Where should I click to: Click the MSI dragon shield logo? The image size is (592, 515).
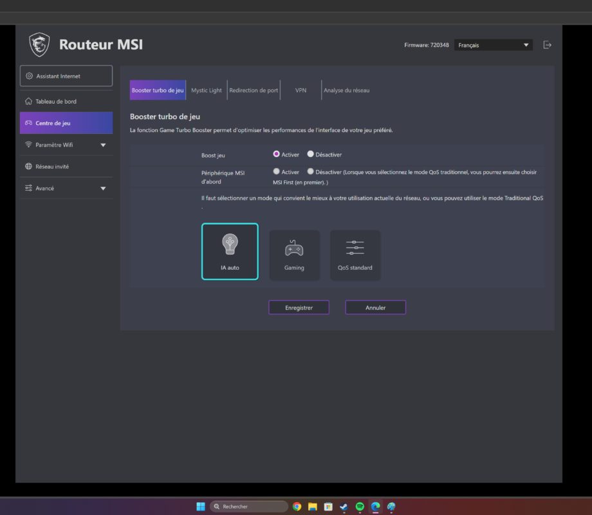click(40, 44)
